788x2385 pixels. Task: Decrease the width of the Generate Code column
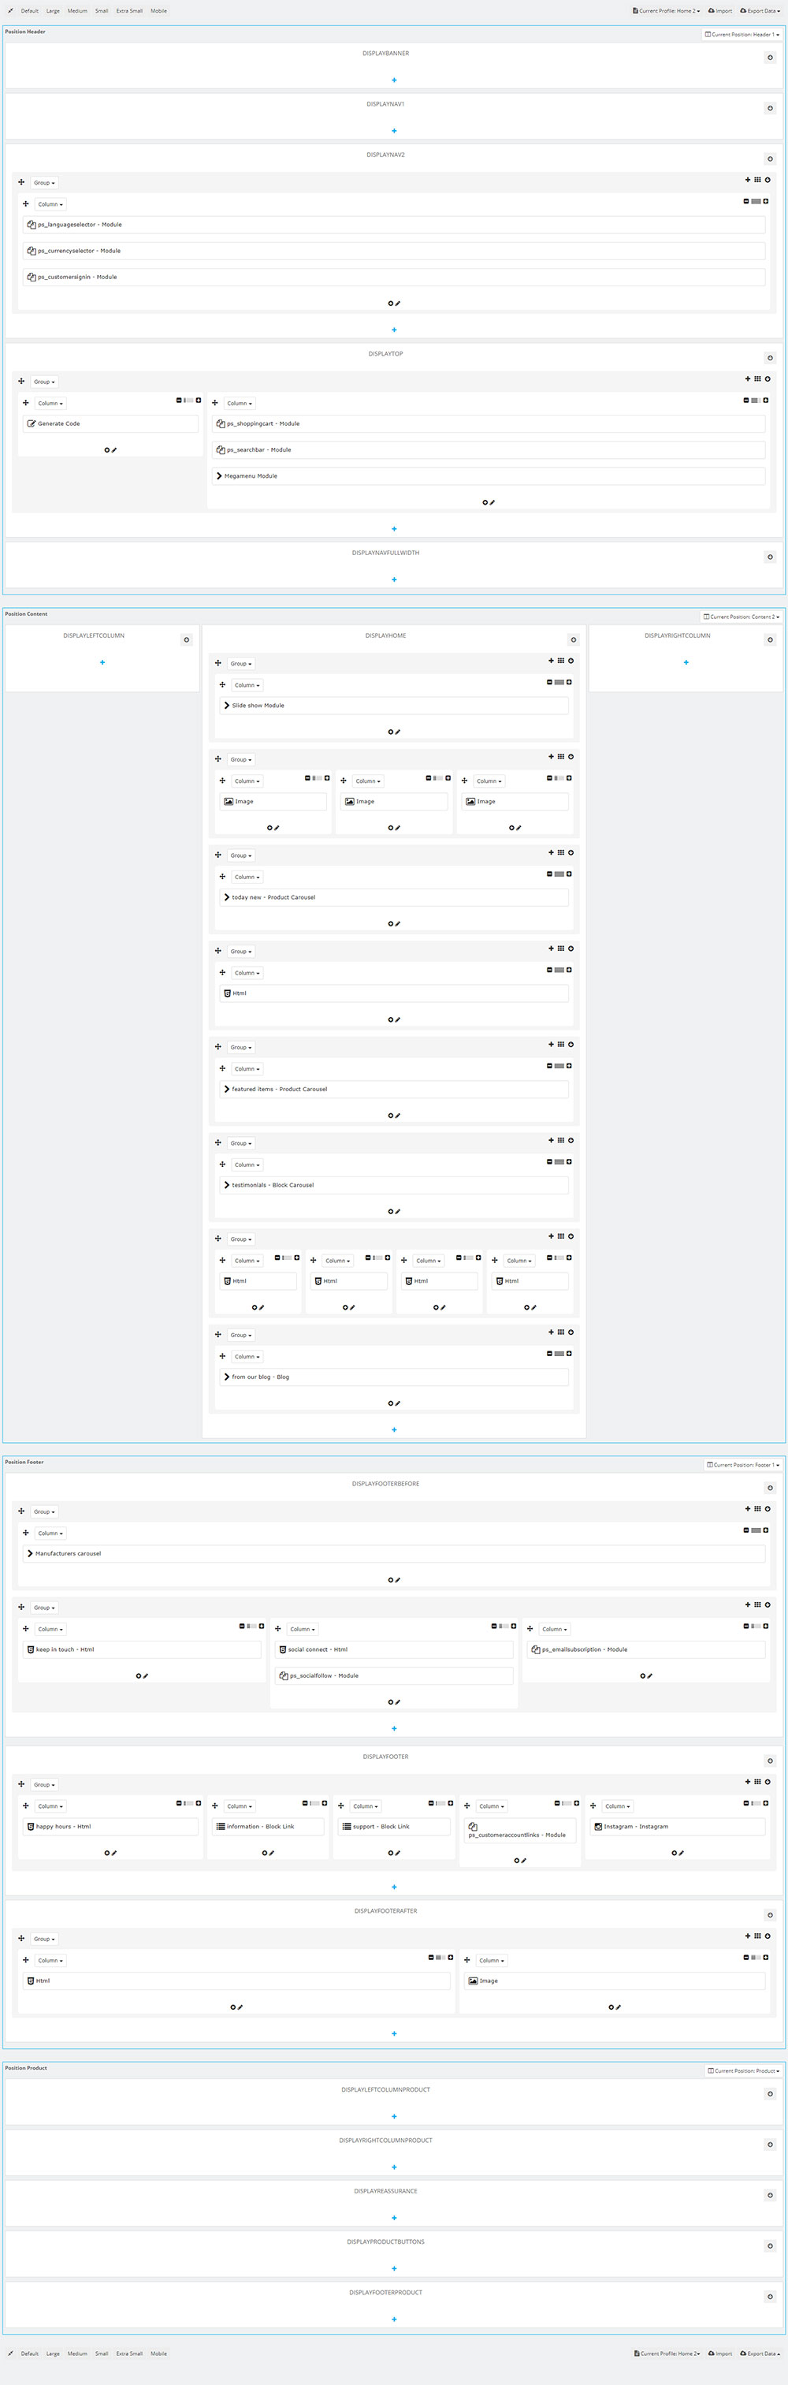pyautogui.click(x=179, y=401)
